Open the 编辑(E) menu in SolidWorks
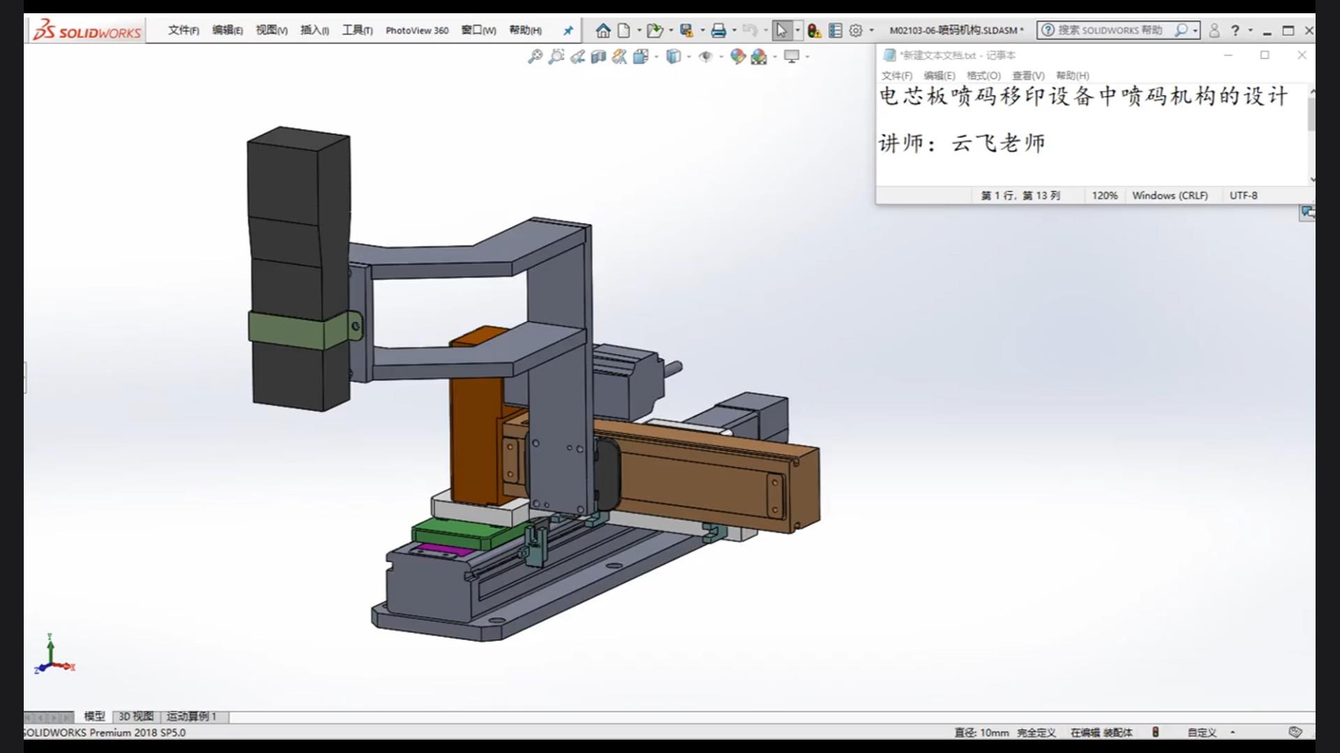The image size is (1340, 753). tap(228, 30)
